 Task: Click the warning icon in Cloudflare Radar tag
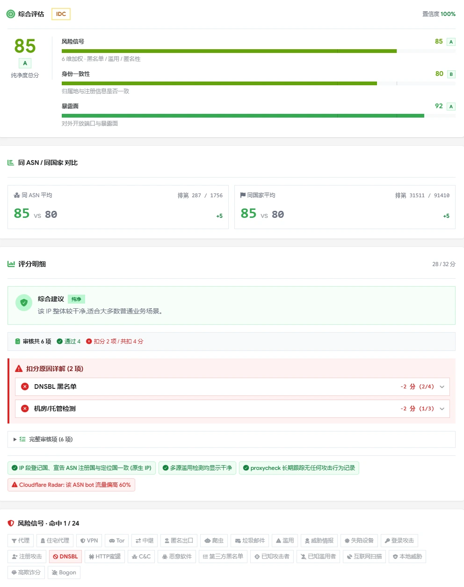pyautogui.click(x=14, y=485)
